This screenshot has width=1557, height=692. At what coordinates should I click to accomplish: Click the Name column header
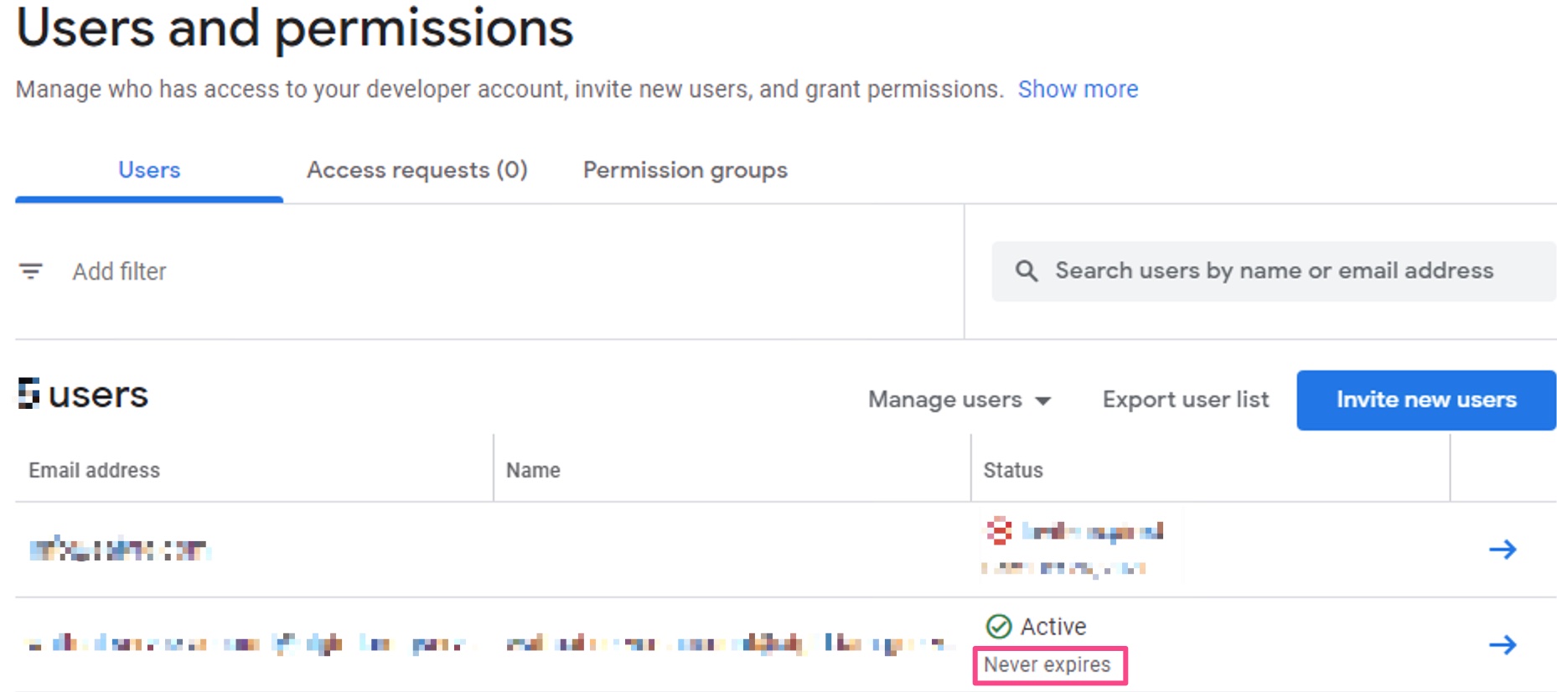(533, 470)
